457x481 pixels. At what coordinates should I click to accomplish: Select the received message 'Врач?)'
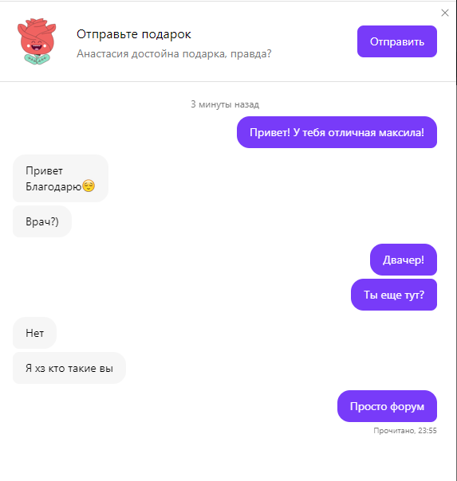coord(42,221)
